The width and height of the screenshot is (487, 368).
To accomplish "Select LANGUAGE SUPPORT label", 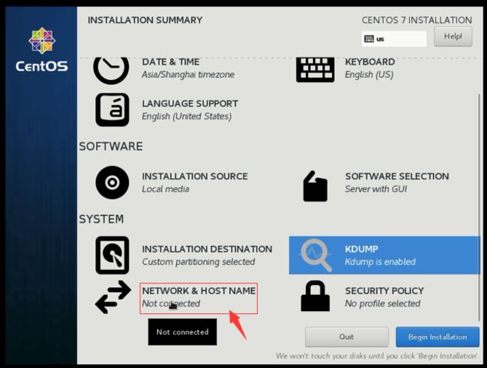I will tap(190, 103).
